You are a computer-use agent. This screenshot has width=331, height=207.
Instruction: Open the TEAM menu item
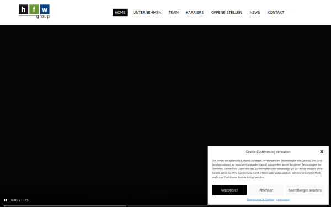[174, 13]
